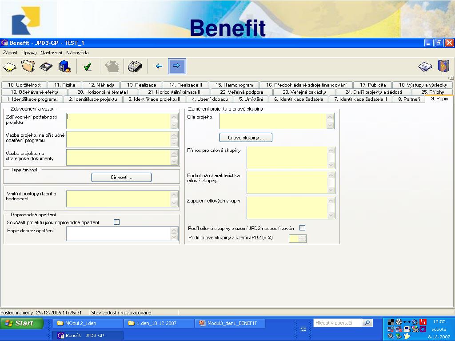Screen dimensions: 455x341
Task: Open the Činnosti... dialog button
Action: pyautogui.click(x=121, y=178)
